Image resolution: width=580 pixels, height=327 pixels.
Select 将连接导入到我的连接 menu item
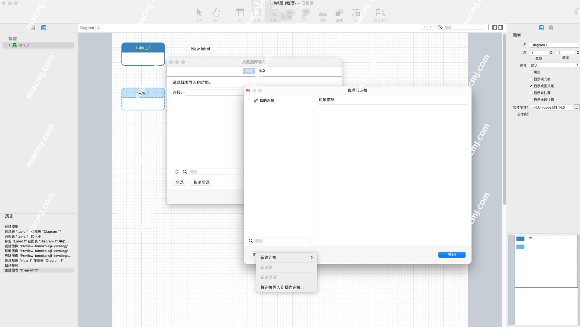[x=286, y=287]
